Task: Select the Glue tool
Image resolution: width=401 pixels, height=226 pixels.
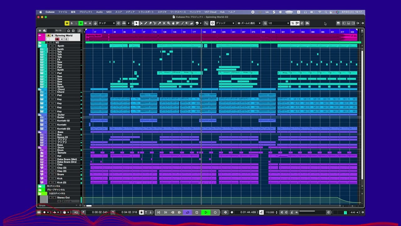Action: (x=159, y=23)
